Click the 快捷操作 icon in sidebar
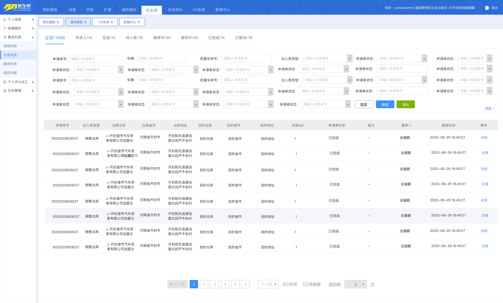503x303 pixels. tap(5, 28)
